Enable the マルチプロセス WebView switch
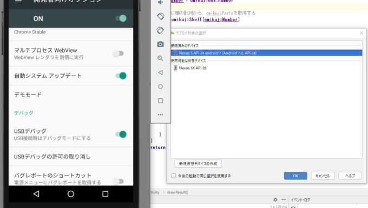 (x=118, y=53)
